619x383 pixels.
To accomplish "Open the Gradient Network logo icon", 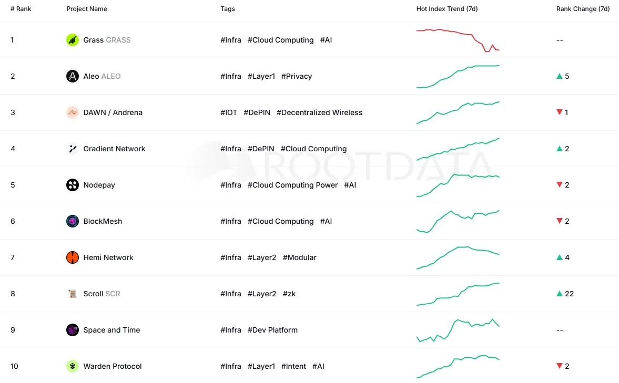I will [73, 148].
